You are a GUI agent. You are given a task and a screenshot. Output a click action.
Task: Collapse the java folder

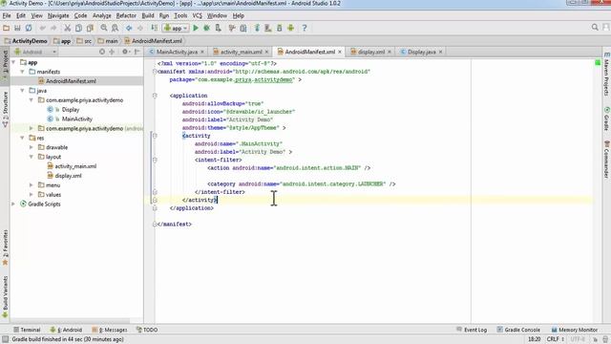coord(22,91)
